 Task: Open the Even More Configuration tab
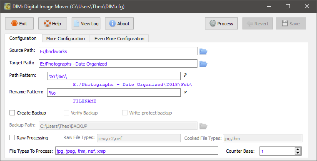(x=119, y=39)
